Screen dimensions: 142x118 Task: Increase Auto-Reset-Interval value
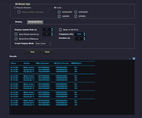52,33
